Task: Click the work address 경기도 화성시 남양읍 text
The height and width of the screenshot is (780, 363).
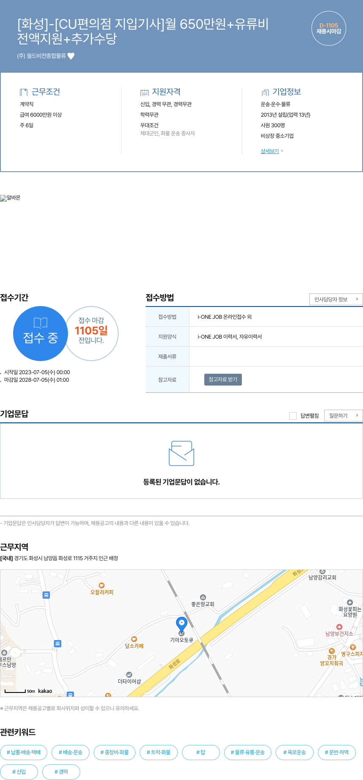Action: click(x=66, y=558)
